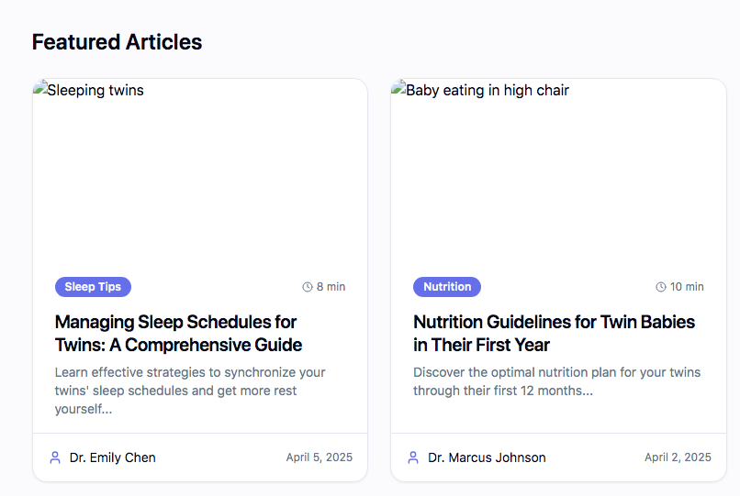This screenshot has height=496, width=740.
Task: Click the 8 min reading time label
Action: tap(331, 287)
